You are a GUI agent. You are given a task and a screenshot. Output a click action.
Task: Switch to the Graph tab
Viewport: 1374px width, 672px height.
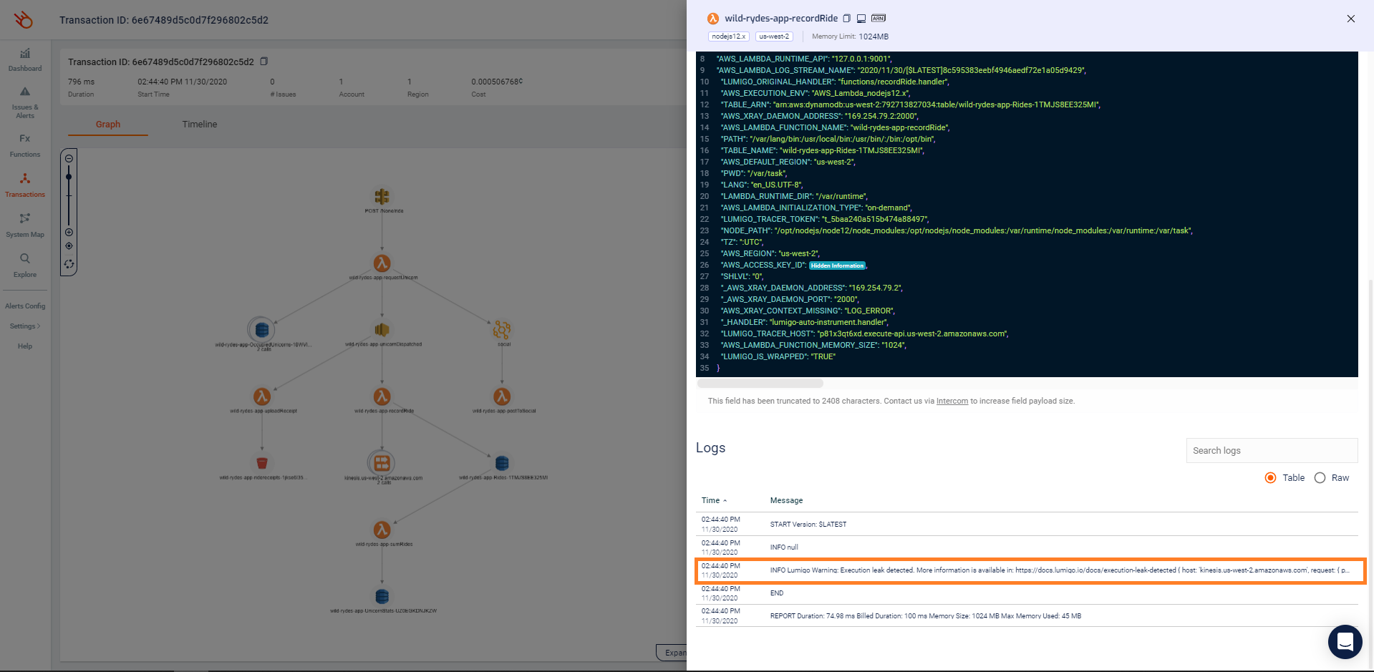pos(108,125)
